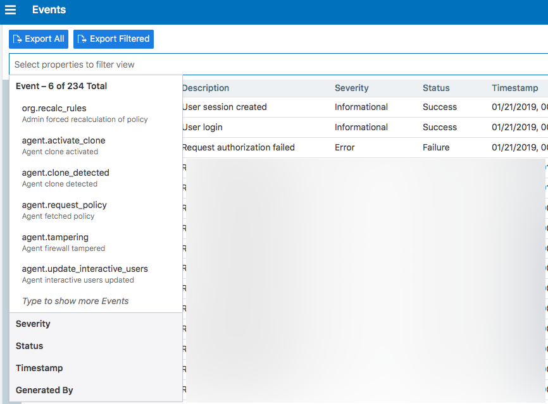Click the Timestamp column header
Screen dimensions: 548x404
[514, 88]
